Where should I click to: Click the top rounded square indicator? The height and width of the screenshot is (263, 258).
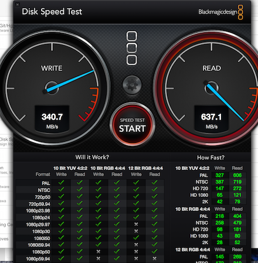click(x=132, y=36)
